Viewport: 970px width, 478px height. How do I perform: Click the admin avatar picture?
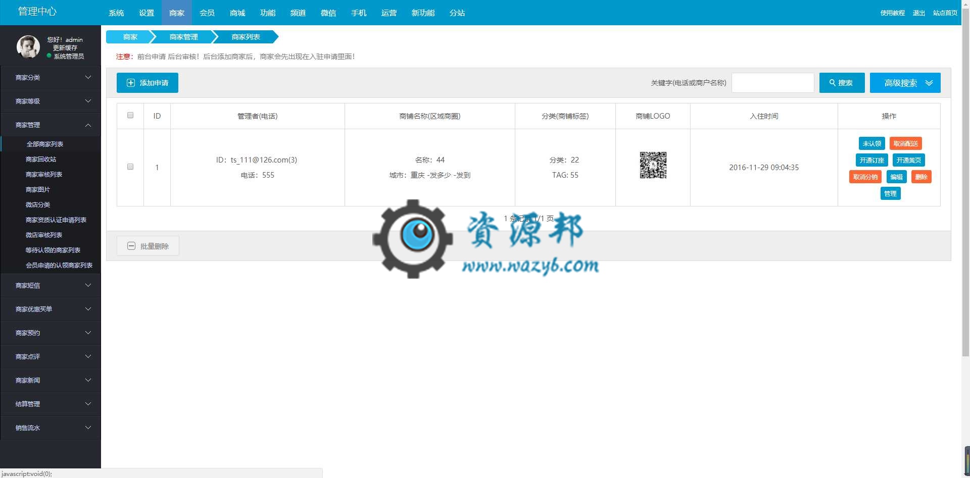(x=28, y=47)
